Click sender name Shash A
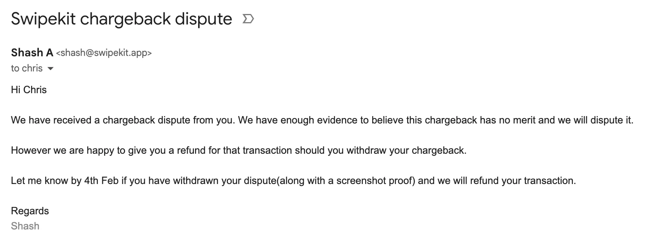Image resolution: width=648 pixels, height=250 pixels. tap(32, 52)
